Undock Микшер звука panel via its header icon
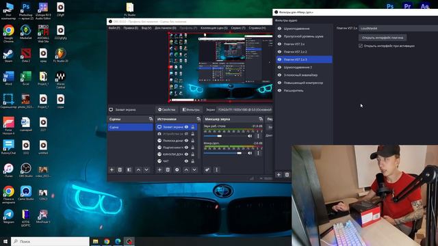 261,119
